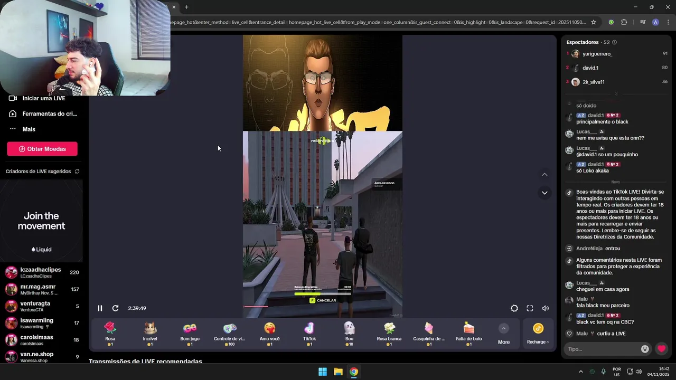Image resolution: width=676 pixels, height=380 pixels.
Task: Open the emoji picker in chat
Action: [x=645, y=349]
